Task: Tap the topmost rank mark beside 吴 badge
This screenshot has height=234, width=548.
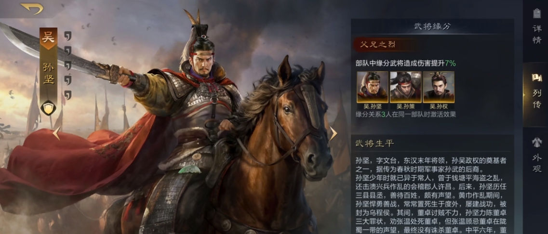Action: 68,36
